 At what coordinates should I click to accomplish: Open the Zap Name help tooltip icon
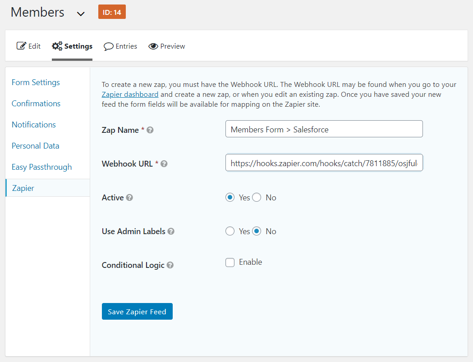click(150, 130)
